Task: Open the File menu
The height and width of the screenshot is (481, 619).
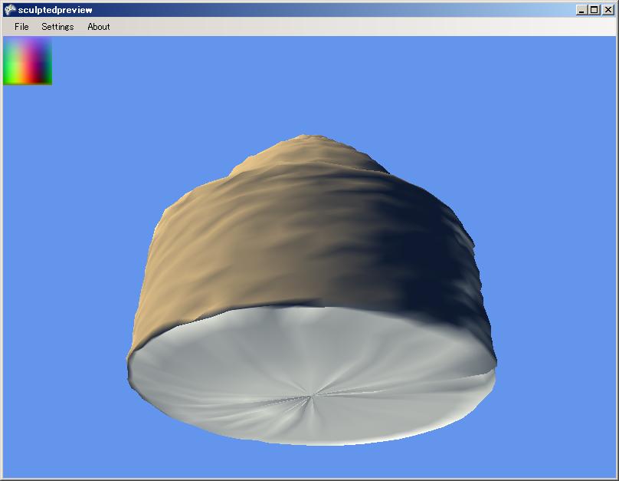Action: [21, 27]
